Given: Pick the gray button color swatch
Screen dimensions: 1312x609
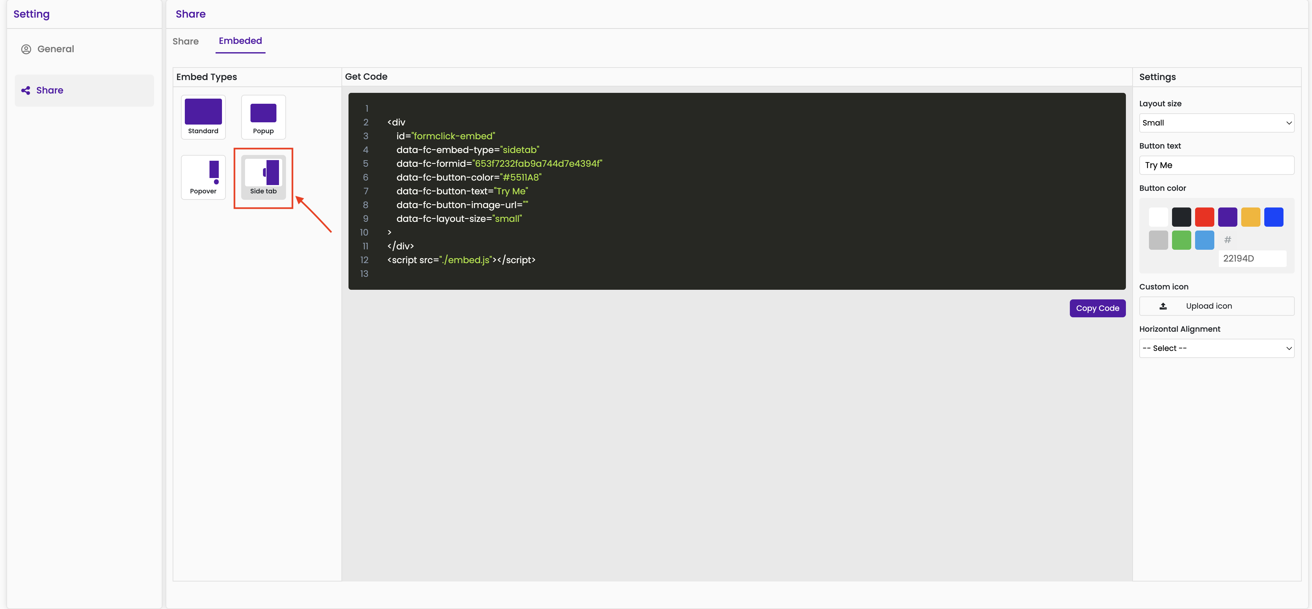Looking at the screenshot, I should click(1158, 240).
